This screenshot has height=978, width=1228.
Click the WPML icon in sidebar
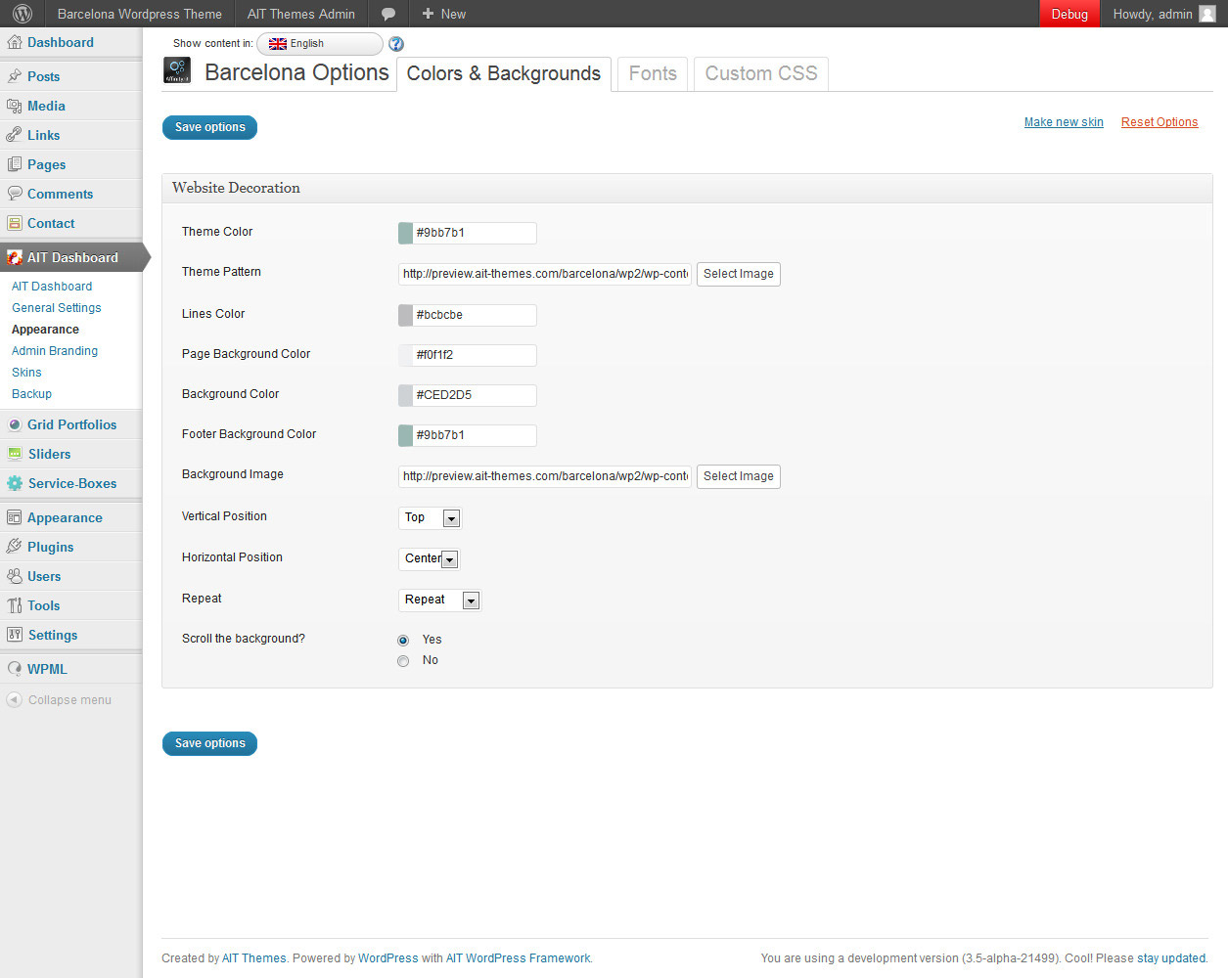pos(15,669)
